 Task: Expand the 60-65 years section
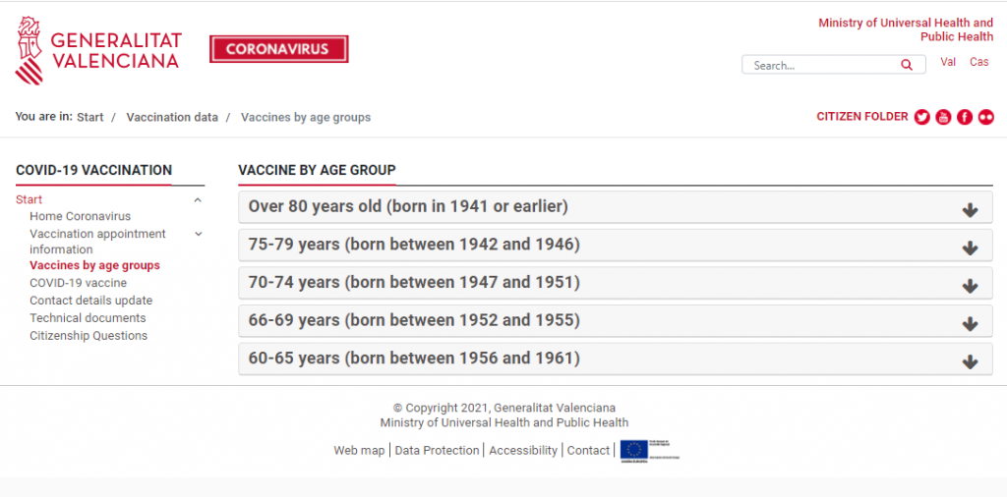coord(616,359)
